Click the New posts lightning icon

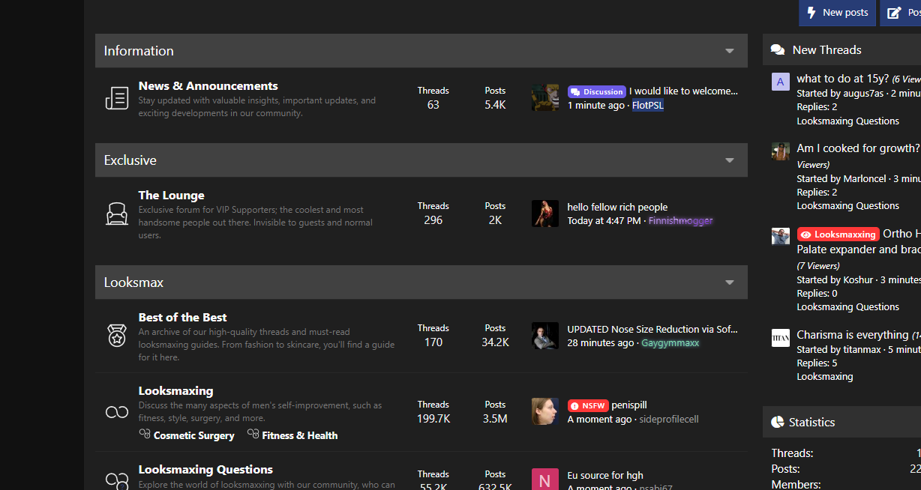[811, 13]
